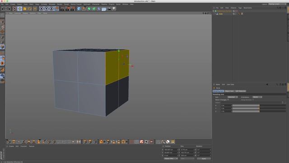Open the Axis dropdown in Modeling Axis
The height and width of the screenshot is (163, 289).
coord(233,97)
